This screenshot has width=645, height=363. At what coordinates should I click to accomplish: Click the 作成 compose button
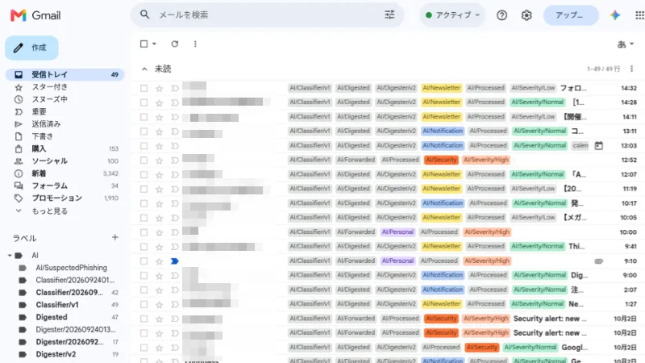(31, 48)
